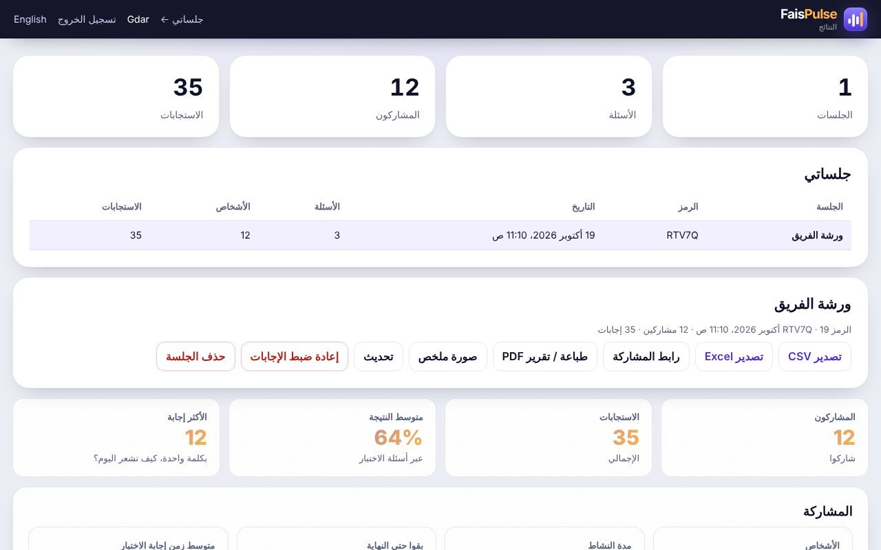
Task: Click طباعة / تقرير PDF button
Action: (x=545, y=356)
